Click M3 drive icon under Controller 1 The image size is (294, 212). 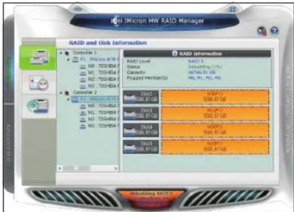[83, 86]
